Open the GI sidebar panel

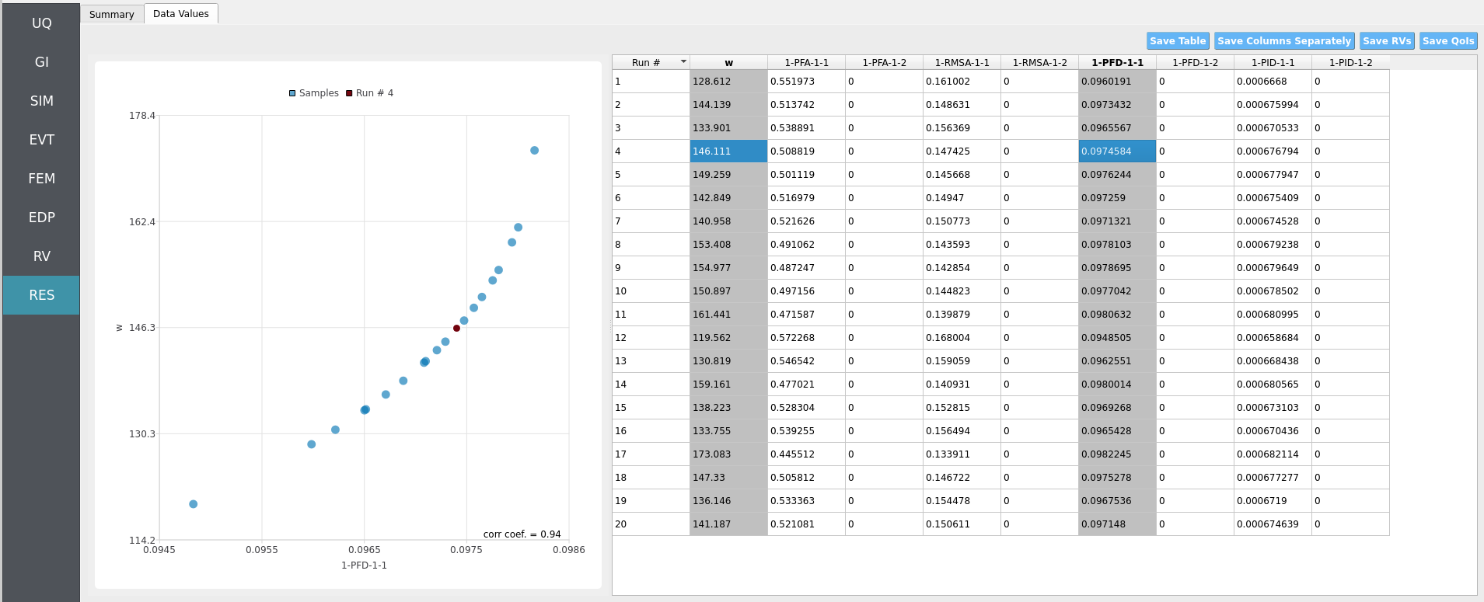pos(41,62)
